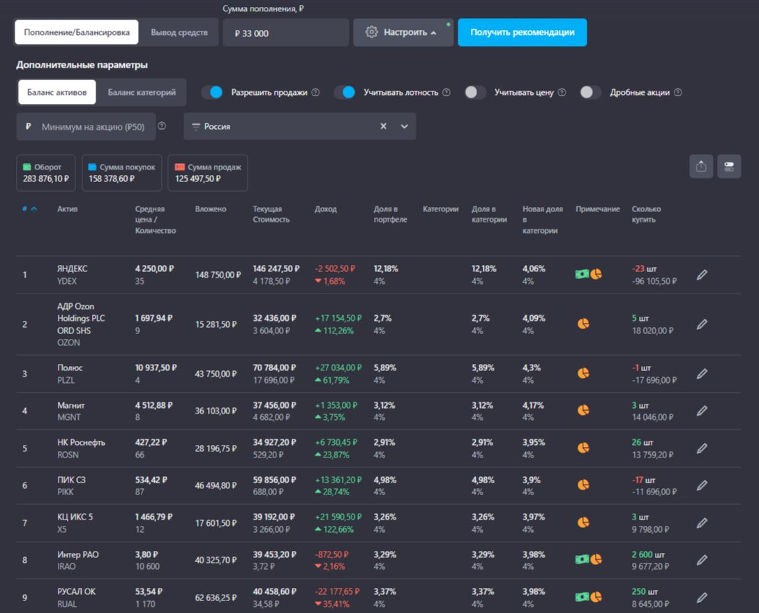Viewport: 759px width, 613px height.
Task: Click the PLZL ticker text
Action: coord(66,380)
